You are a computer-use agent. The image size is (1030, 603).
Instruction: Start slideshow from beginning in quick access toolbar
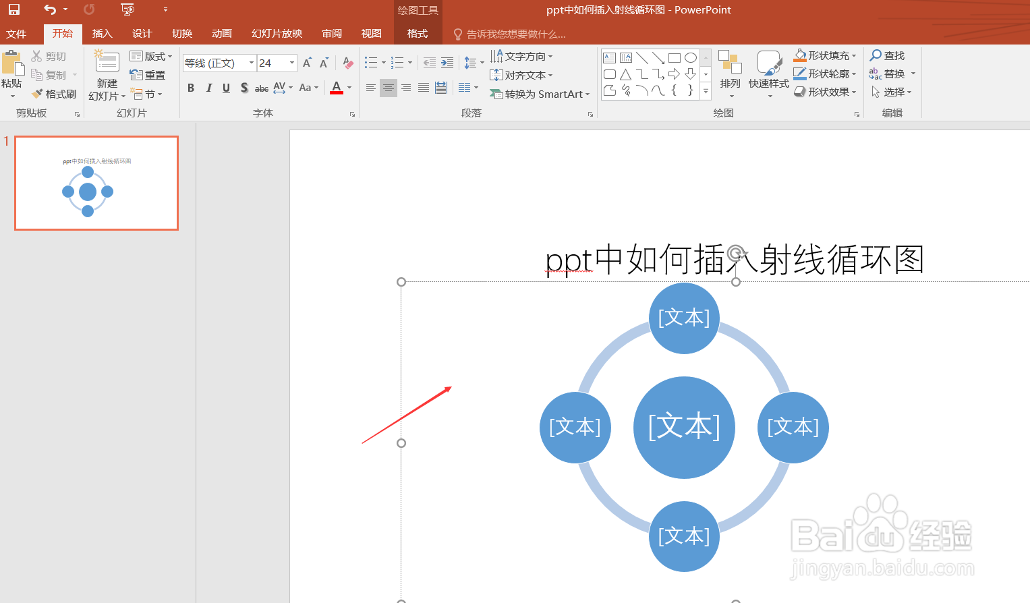(127, 9)
